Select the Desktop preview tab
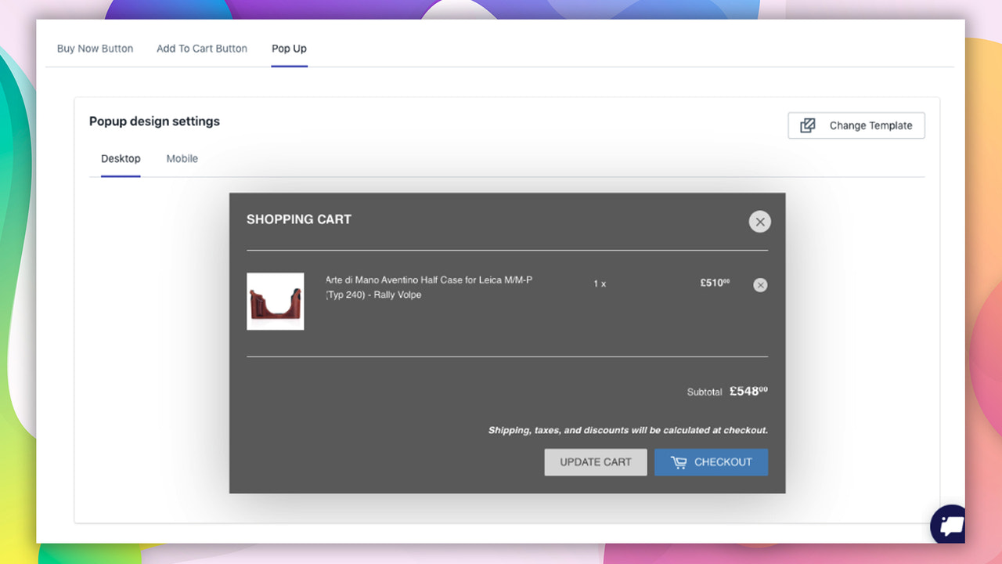1002x564 pixels. click(121, 158)
